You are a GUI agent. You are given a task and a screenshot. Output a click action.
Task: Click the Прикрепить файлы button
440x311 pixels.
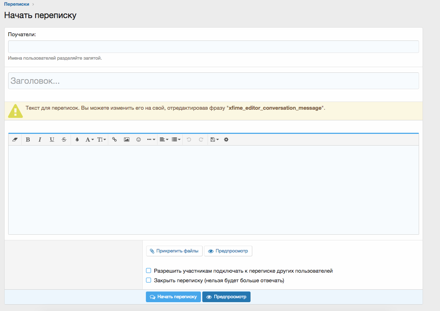point(174,251)
